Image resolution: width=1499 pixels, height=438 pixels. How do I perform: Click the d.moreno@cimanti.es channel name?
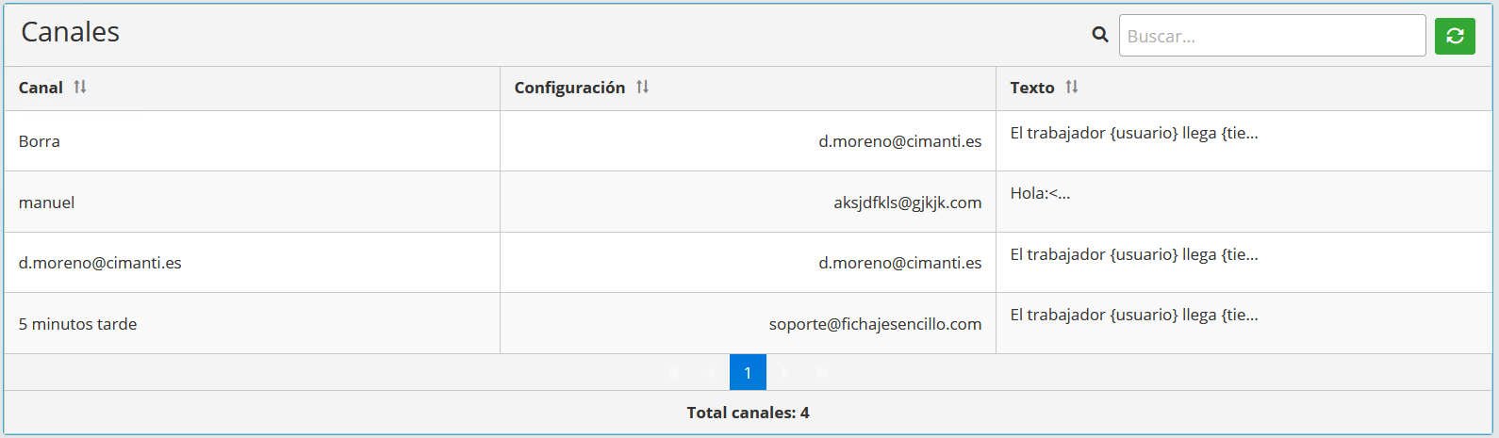click(x=100, y=263)
